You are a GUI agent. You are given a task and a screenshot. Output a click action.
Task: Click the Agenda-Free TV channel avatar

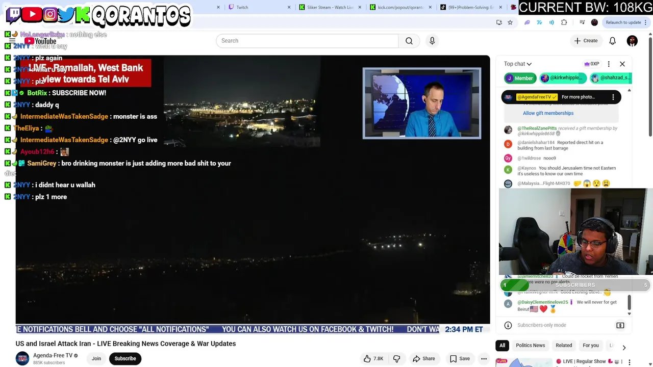pos(22,358)
